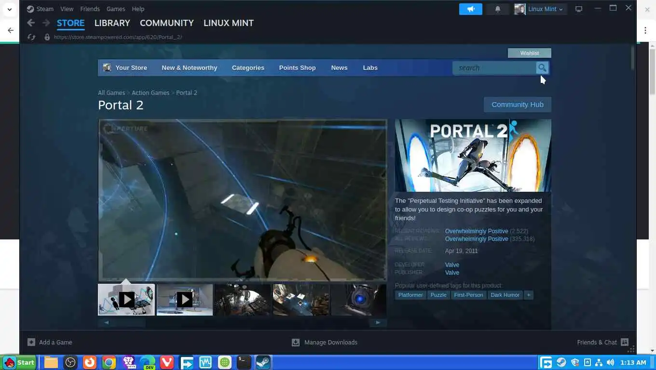Open the dropdown chevron in the outer window's top-left corner
The height and width of the screenshot is (370, 656).
pos(9,9)
